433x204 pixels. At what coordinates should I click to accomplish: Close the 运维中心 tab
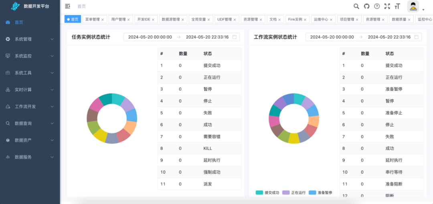331,20
